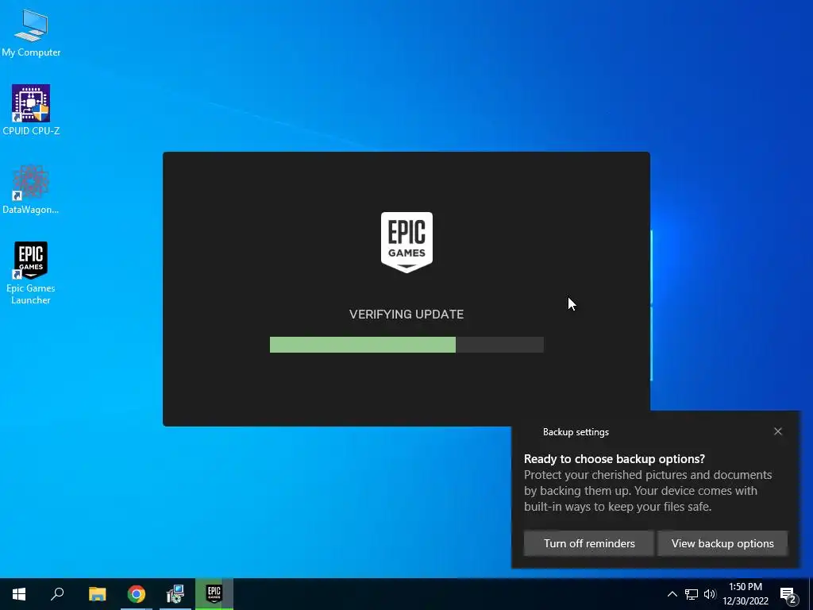Select the Epic Games Launcher desktop shortcut
This screenshot has height=610, width=813.
click(x=31, y=273)
